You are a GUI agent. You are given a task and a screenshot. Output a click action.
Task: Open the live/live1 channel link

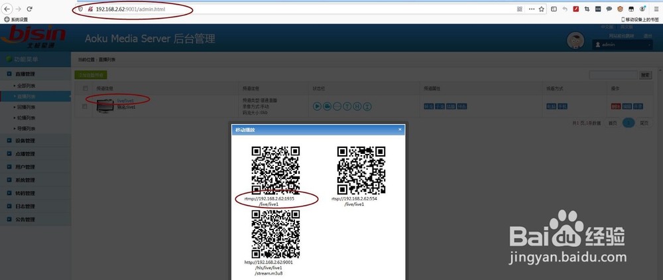pyautogui.click(x=125, y=101)
